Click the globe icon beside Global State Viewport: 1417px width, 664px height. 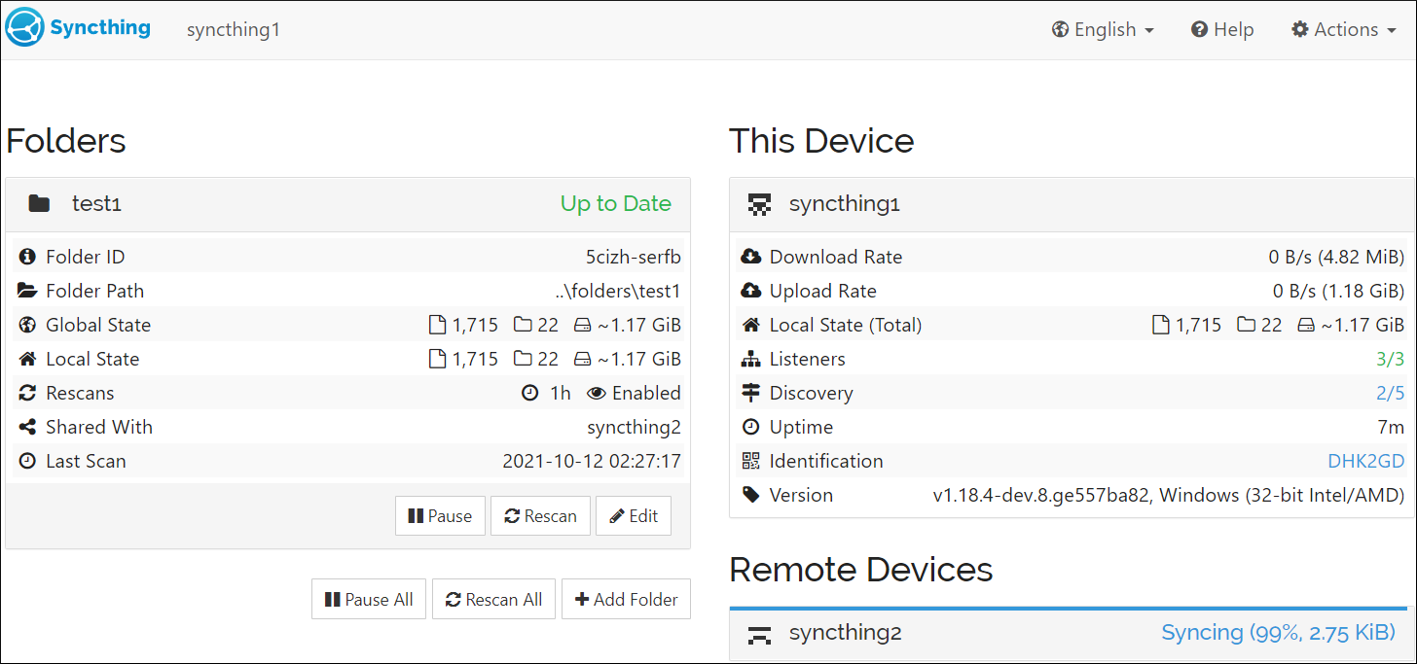27,325
